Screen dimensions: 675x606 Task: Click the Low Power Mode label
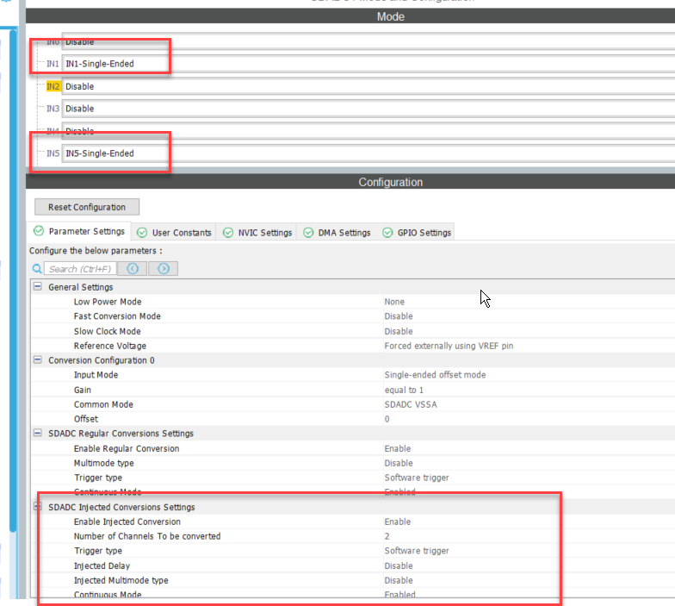coord(108,302)
